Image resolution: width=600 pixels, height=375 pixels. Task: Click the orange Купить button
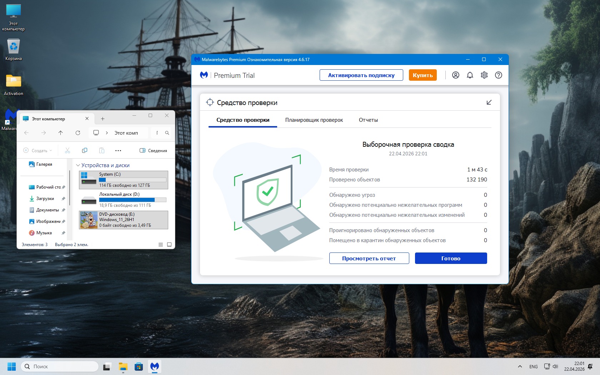pos(422,75)
